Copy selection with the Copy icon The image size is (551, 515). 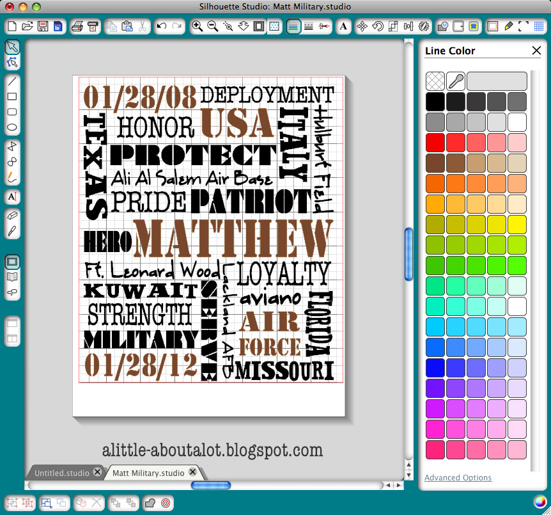[112, 26]
